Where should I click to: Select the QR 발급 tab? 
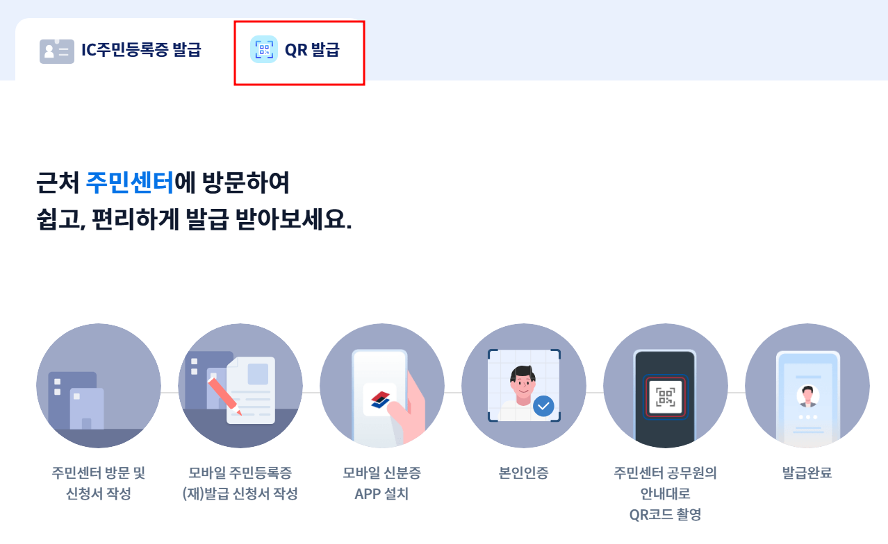click(299, 52)
